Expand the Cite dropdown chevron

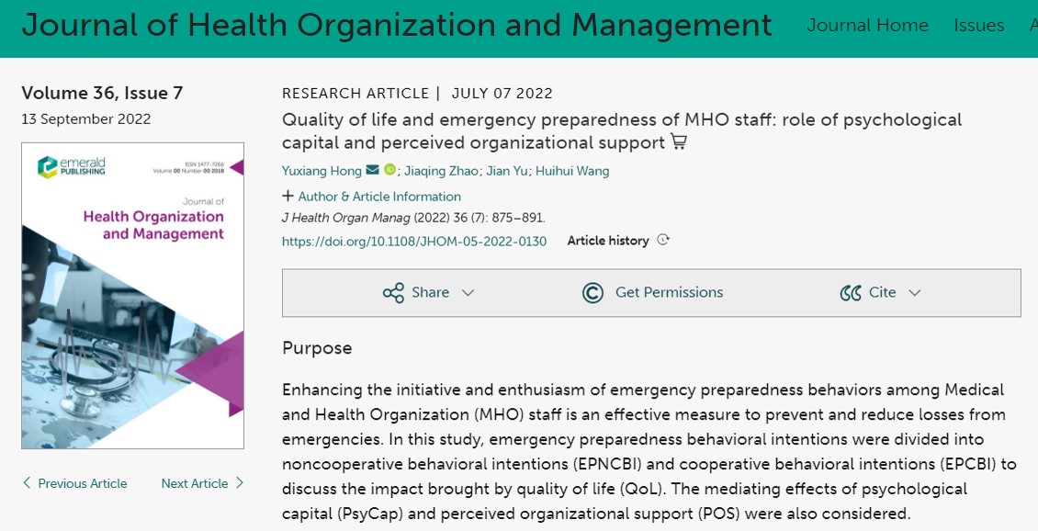pos(914,293)
